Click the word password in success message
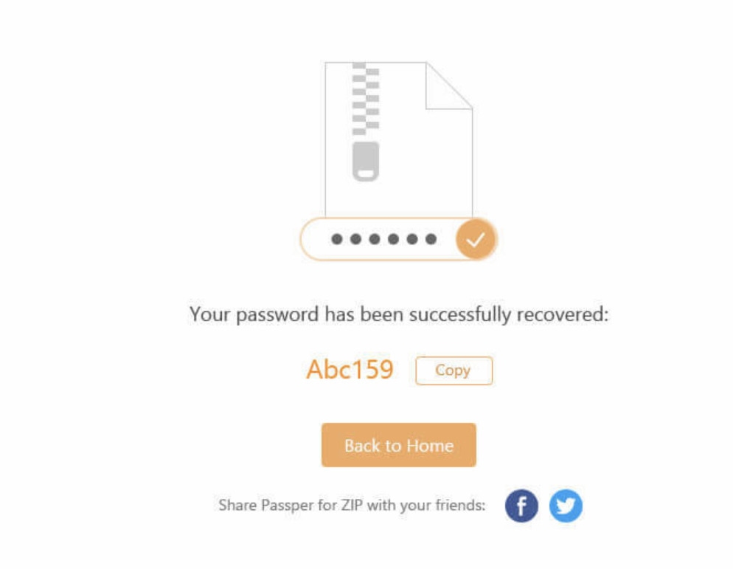The height and width of the screenshot is (569, 733). coord(277,315)
